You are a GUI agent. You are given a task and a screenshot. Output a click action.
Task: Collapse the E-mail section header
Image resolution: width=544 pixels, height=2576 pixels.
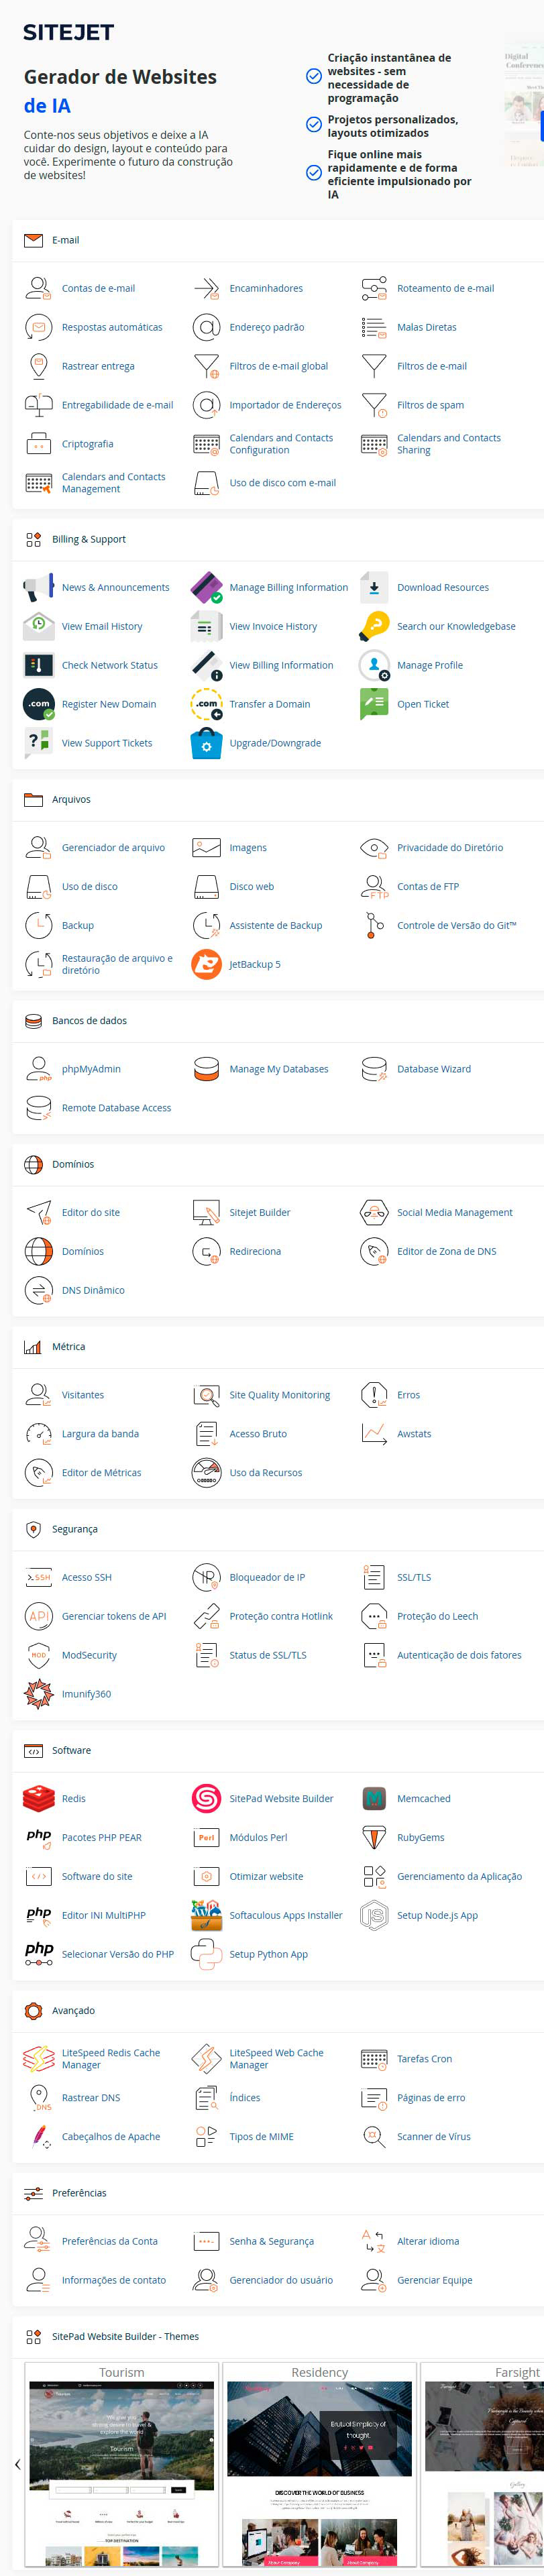pos(66,240)
